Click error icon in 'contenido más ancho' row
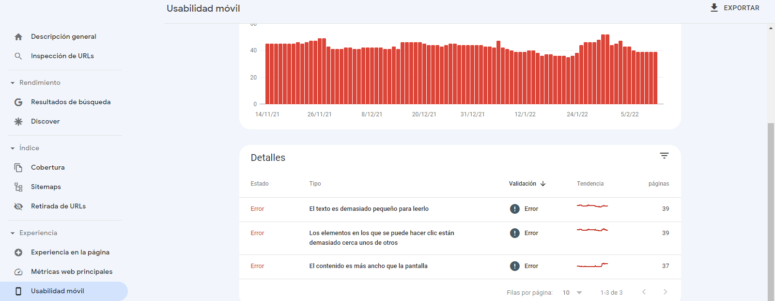Viewport: 775px width, 301px height. 515,266
